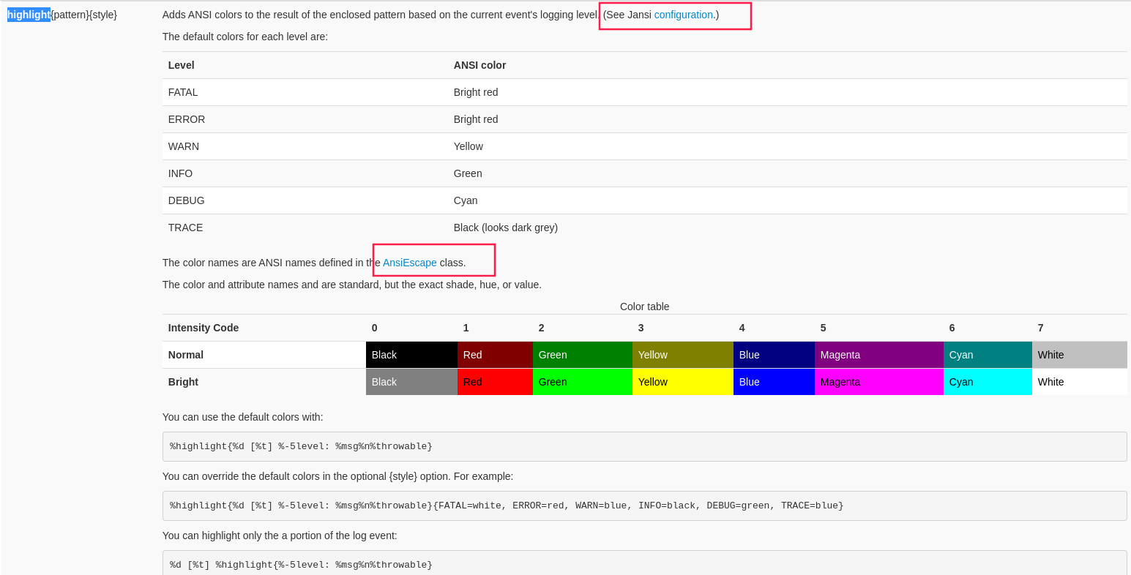Click the Normal Blue color swatch
Viewport: 1131px width, 575px height.
[x=774, y=355]
